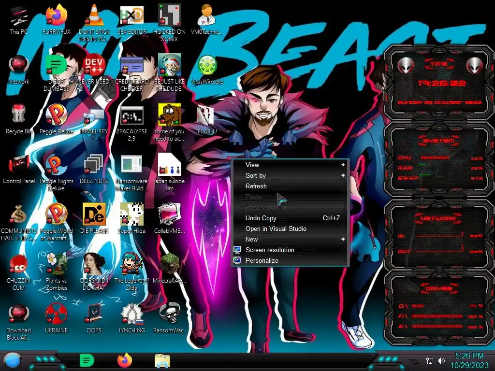495x371 pixels.
Task: Open File Explorer from the taskbar
Action: [x=162, y=361]
